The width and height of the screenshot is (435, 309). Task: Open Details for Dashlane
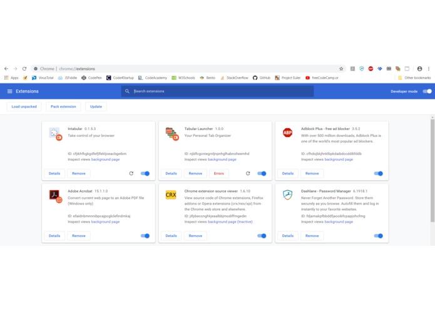click(288, 236)
